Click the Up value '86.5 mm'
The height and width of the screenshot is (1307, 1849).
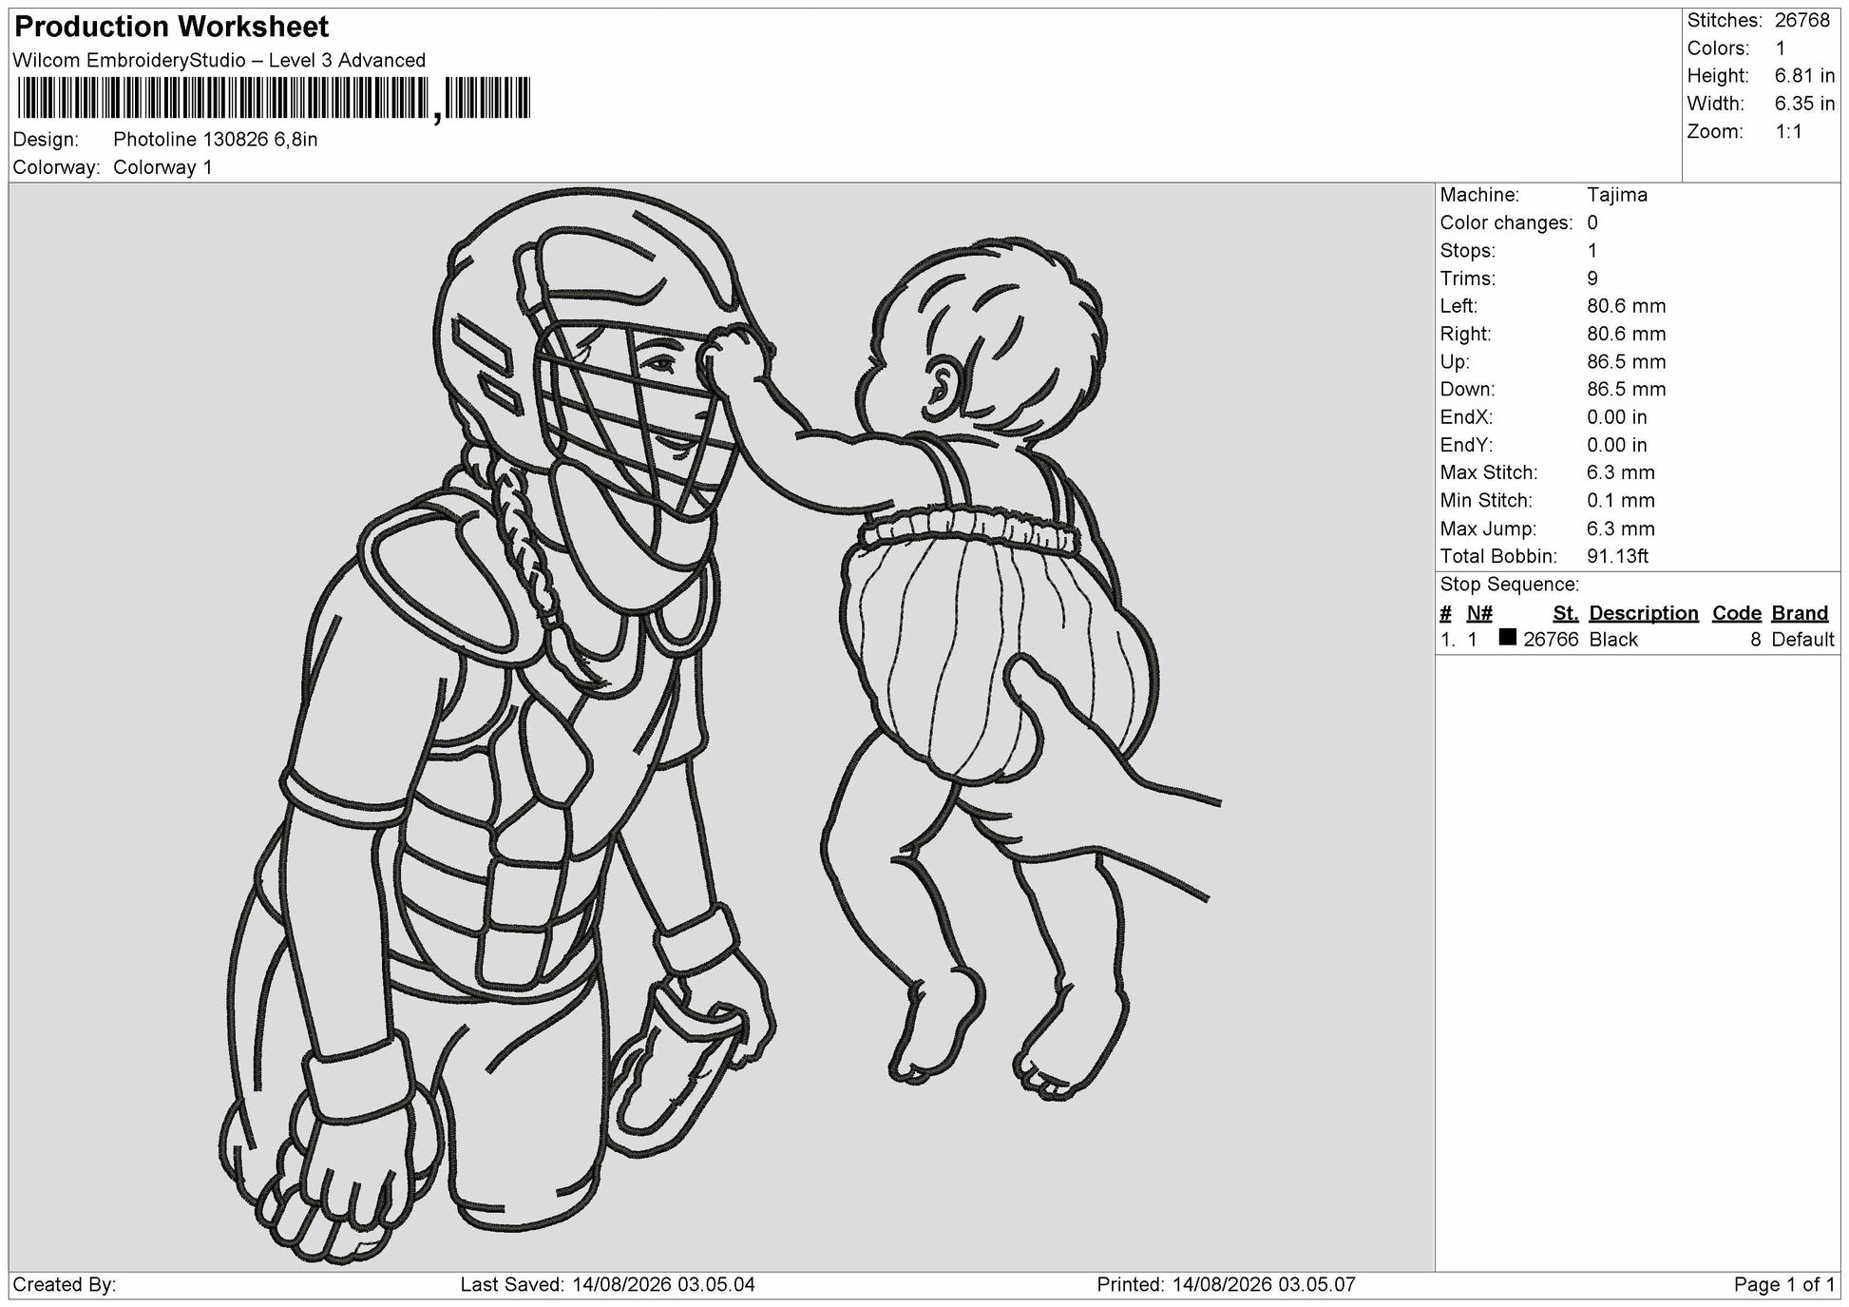point(1626,361)
